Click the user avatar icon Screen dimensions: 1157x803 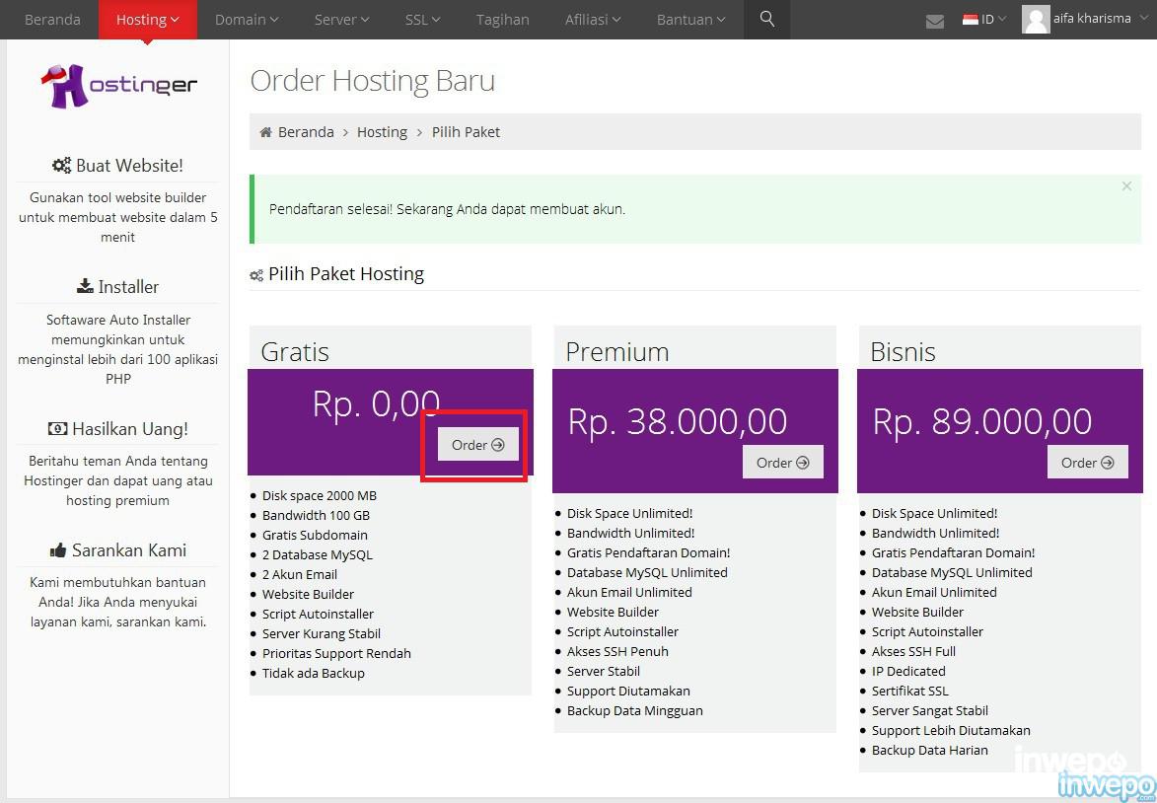(x=1036, y=19)
